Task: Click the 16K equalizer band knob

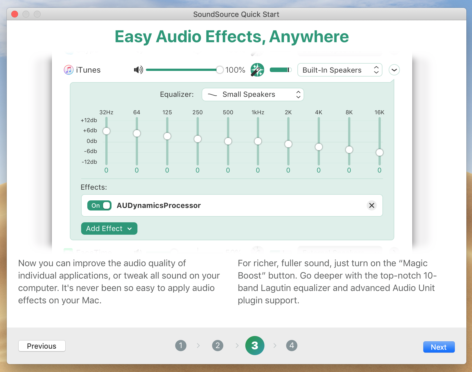Action: point(380,152)
